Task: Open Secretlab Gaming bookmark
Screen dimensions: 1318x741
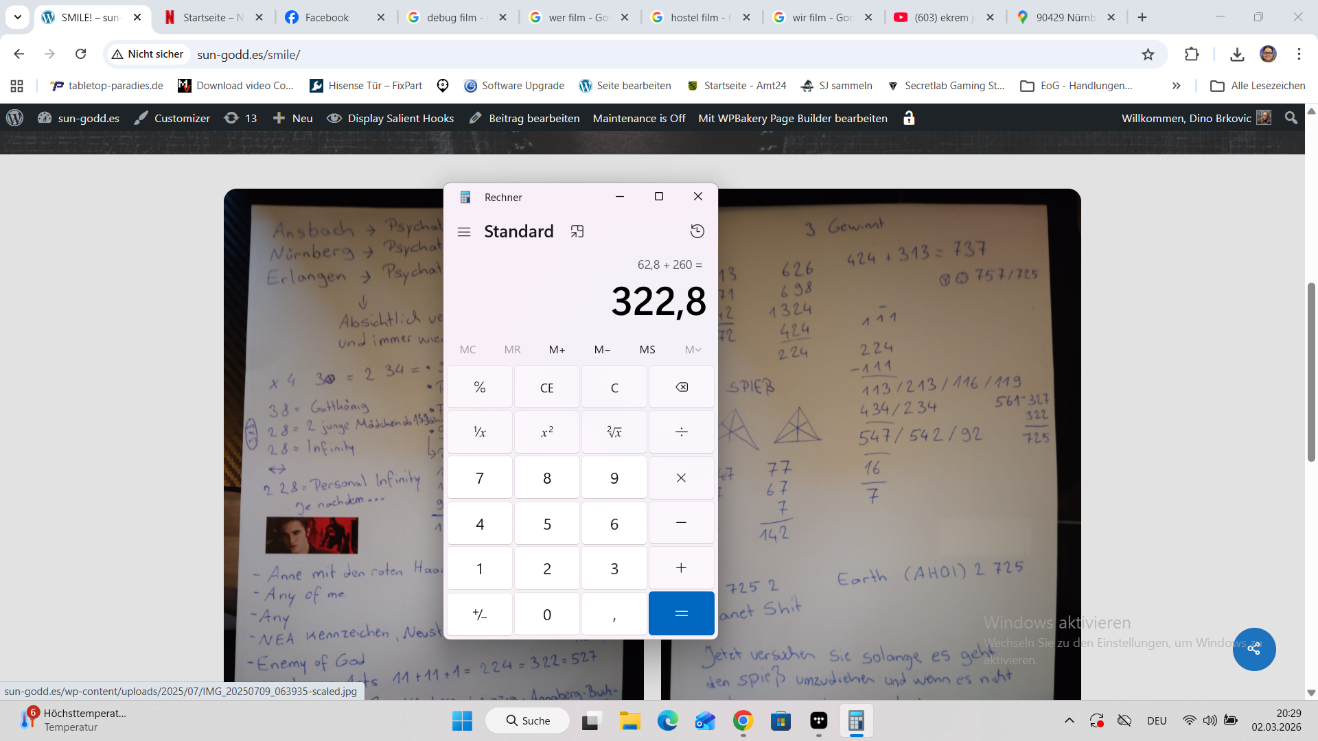Action: pos(946,86)
